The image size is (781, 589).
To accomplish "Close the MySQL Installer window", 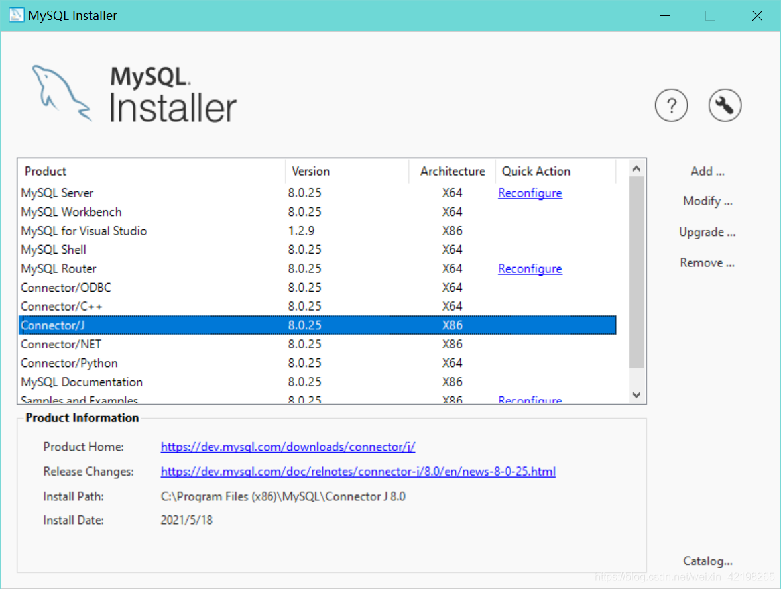I will click(x=757, y=15).
